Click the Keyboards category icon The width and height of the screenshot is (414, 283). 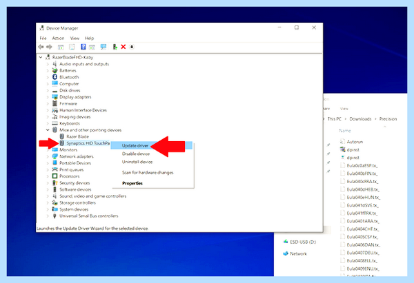click(x=55, y=123)
